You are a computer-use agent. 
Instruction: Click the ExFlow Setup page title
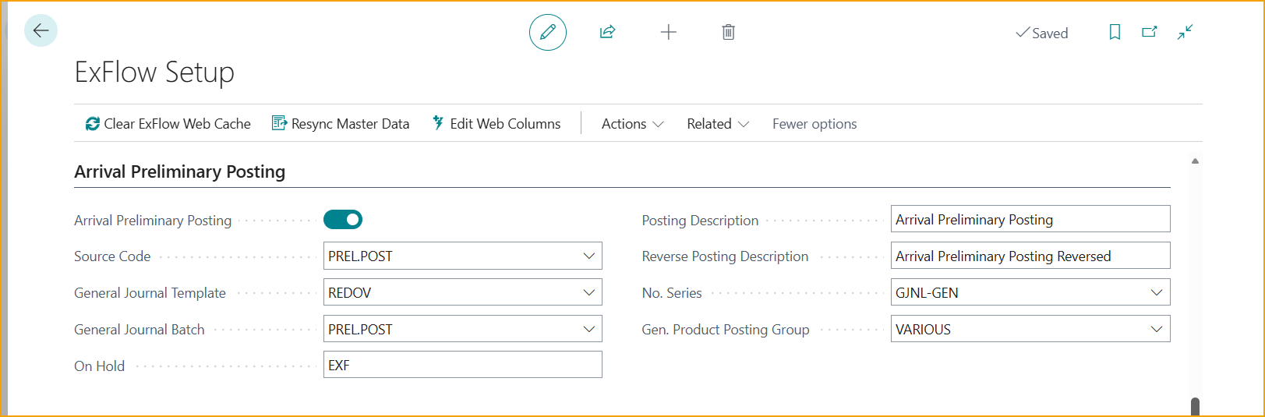pyautogui.click(x=154, y=72)
